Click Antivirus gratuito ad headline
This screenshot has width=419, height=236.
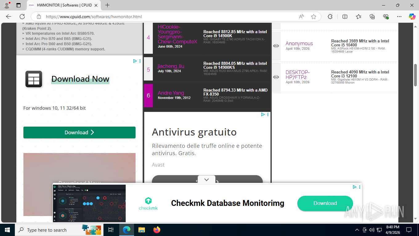coord(194,132)
